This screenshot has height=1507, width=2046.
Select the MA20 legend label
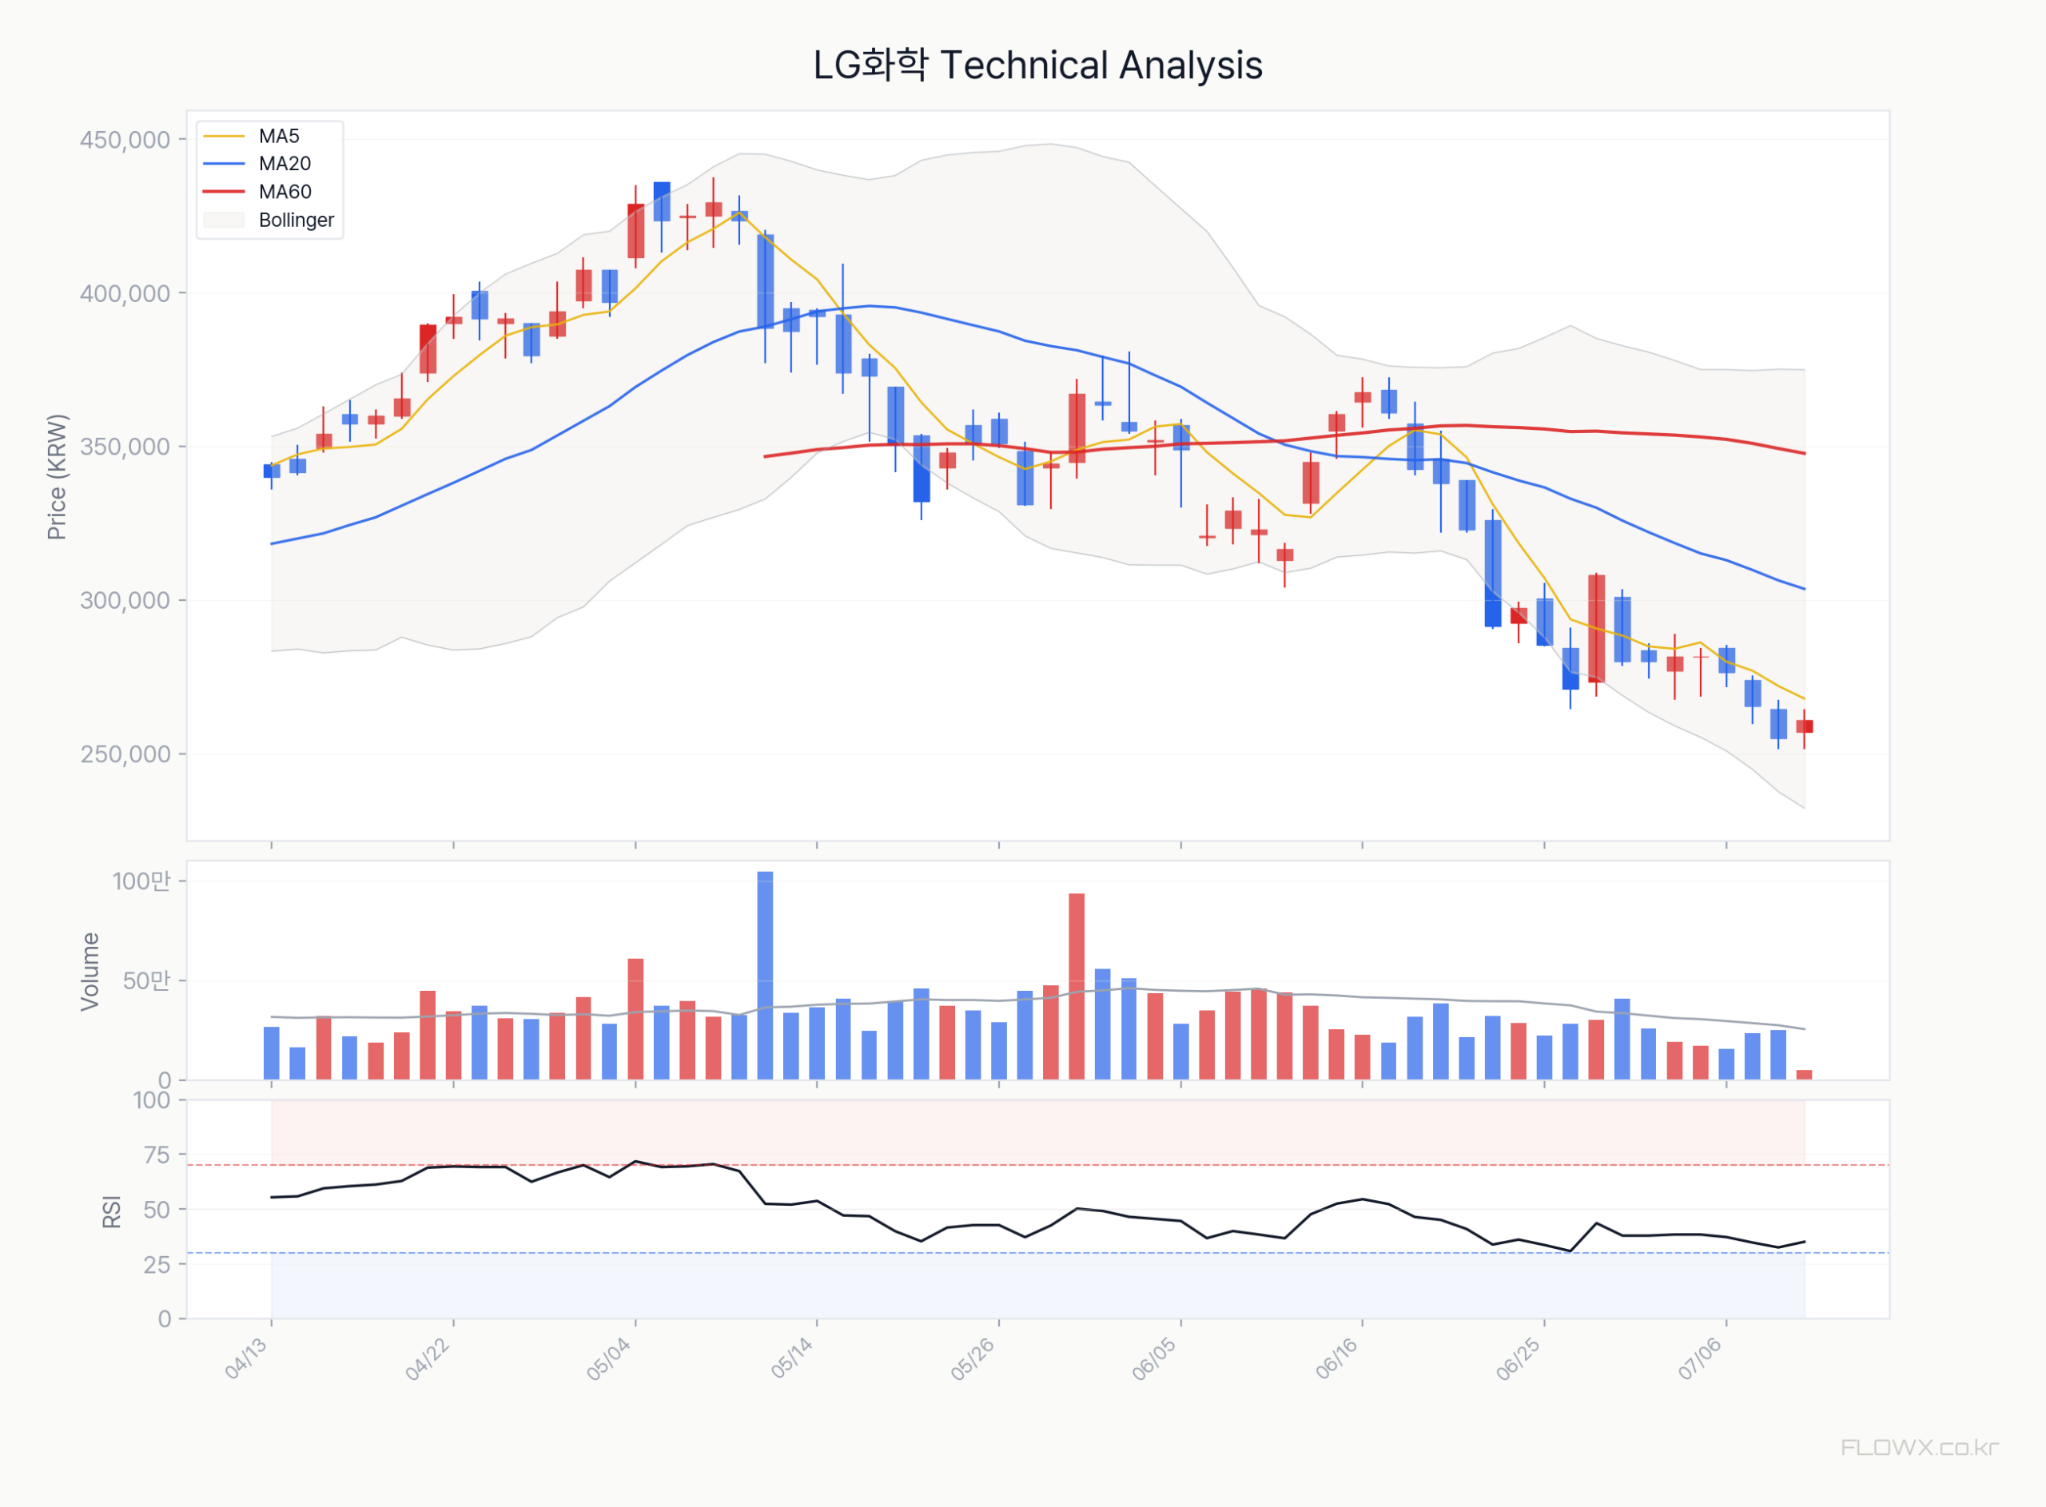(x=285, y=164)
